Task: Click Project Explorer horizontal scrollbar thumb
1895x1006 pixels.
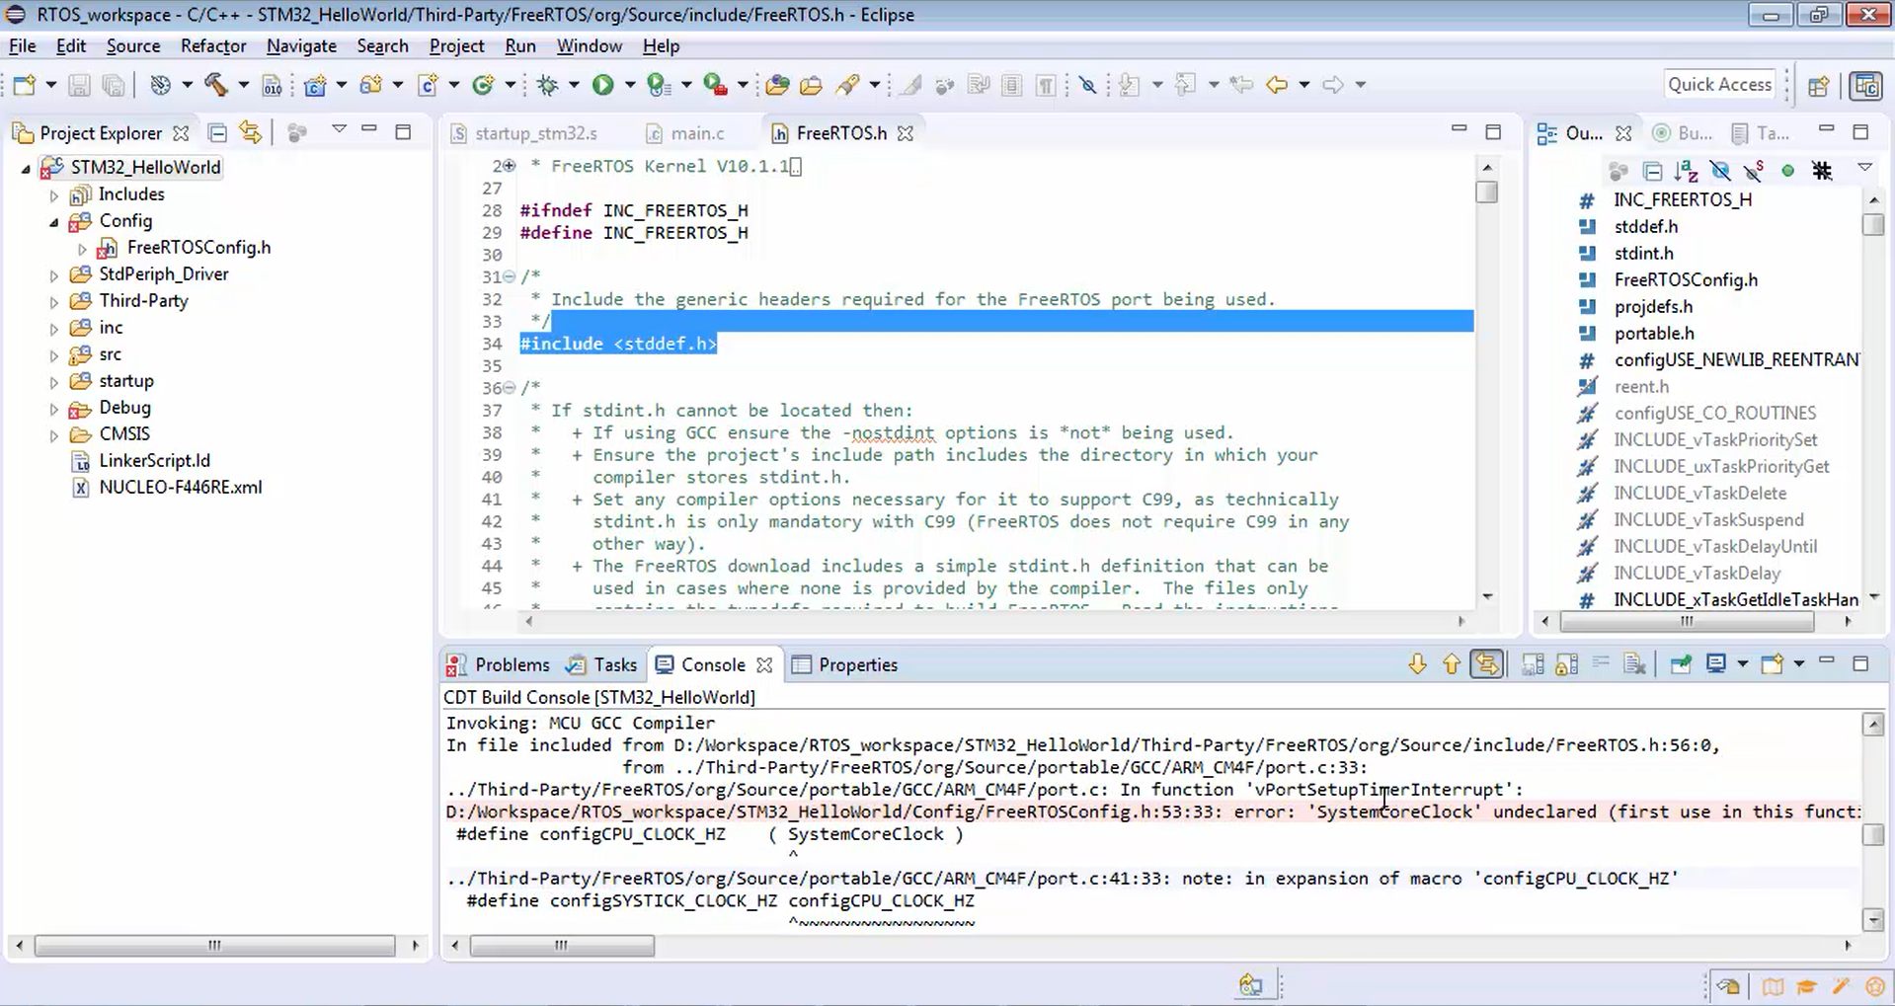Action: coord(214,946)
